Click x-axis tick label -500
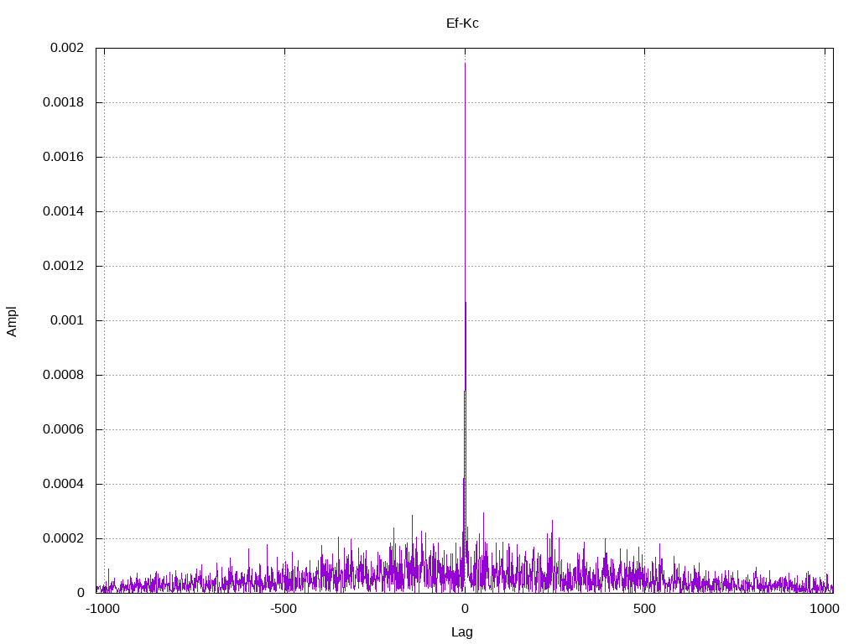The image size is (859, 644). pos(284,609)
